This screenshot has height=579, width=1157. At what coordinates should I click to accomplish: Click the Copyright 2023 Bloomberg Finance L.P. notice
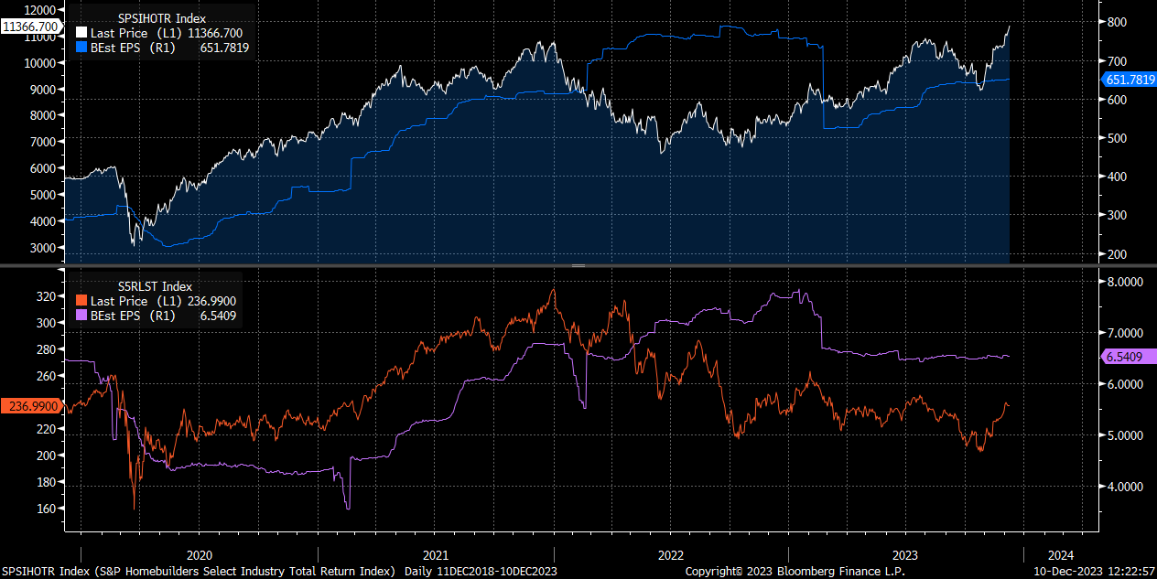795,572
